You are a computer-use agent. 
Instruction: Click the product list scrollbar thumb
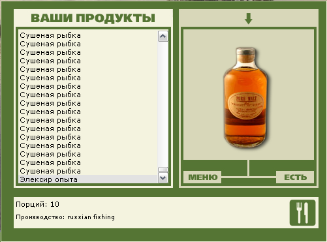coord(163,170)
